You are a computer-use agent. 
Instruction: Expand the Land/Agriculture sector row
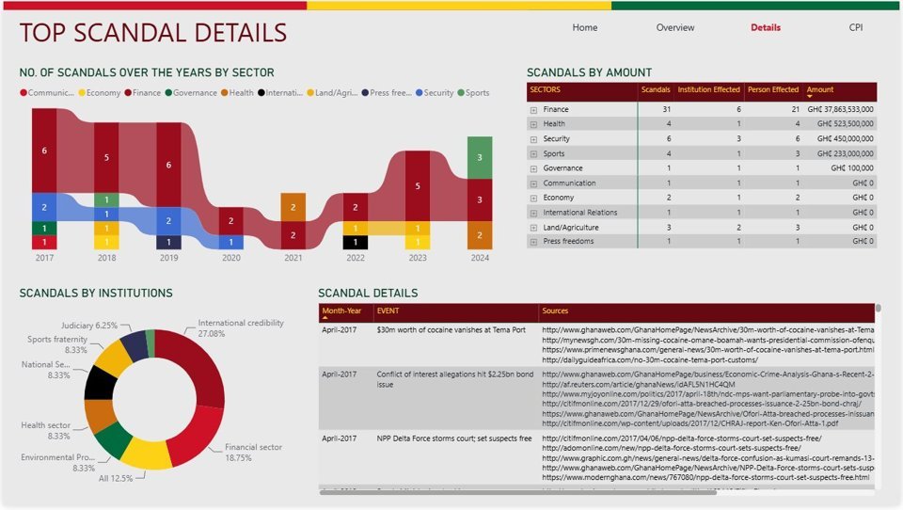point(534,228)
